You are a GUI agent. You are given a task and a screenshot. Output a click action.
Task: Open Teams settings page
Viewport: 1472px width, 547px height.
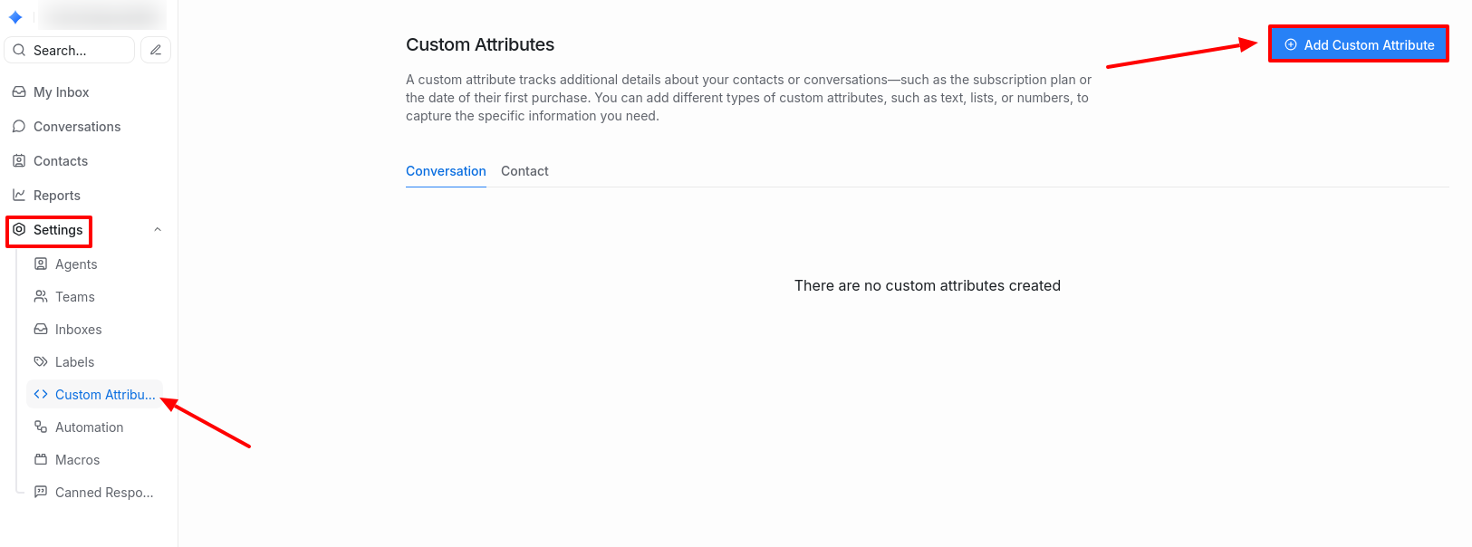tap(74, 297)
